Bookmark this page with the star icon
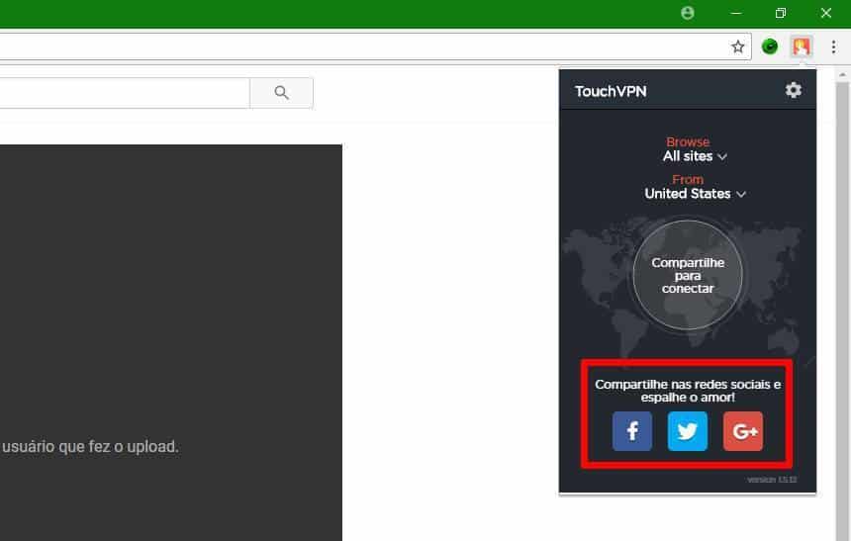851x541 pixels. (x=737, y=46)
